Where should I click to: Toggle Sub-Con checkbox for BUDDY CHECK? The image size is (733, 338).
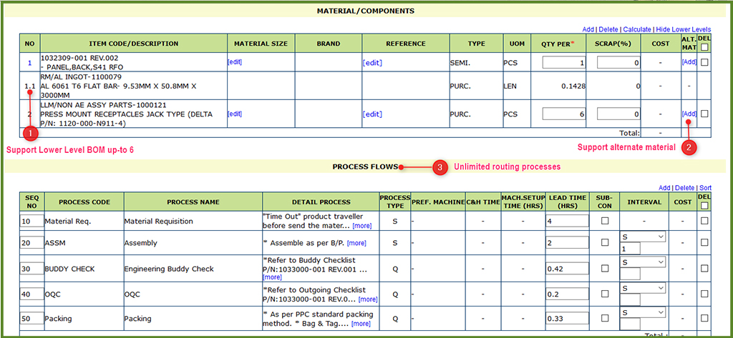pyautogui.click(x=605, y=269)
